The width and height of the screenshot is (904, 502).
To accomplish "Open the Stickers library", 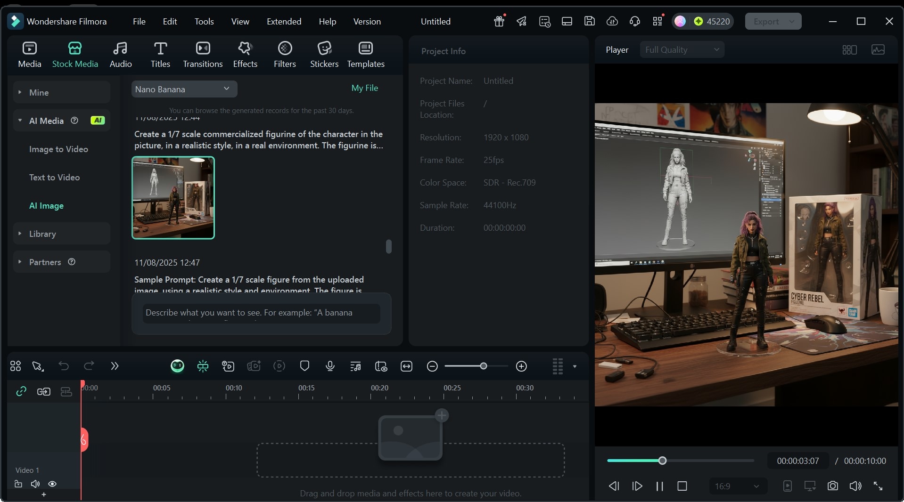I will click(324, 55).
